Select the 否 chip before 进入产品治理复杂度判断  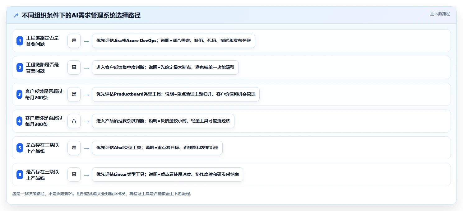tap(74, 121)
